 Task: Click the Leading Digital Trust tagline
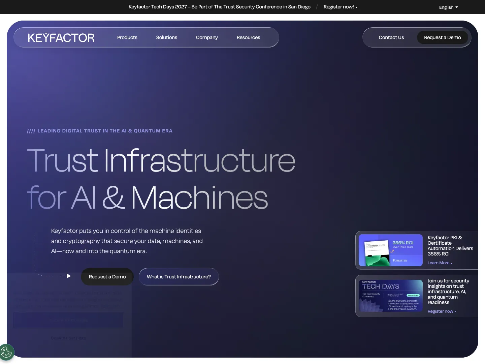(x=100, y=131)
